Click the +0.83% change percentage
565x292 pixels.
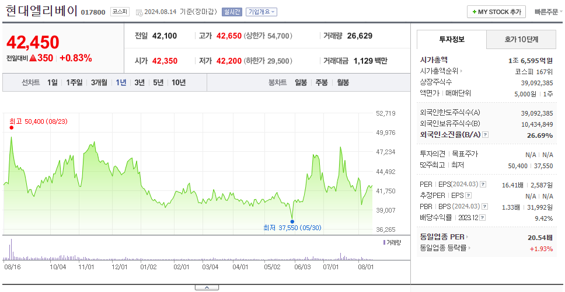pos(76,58)
